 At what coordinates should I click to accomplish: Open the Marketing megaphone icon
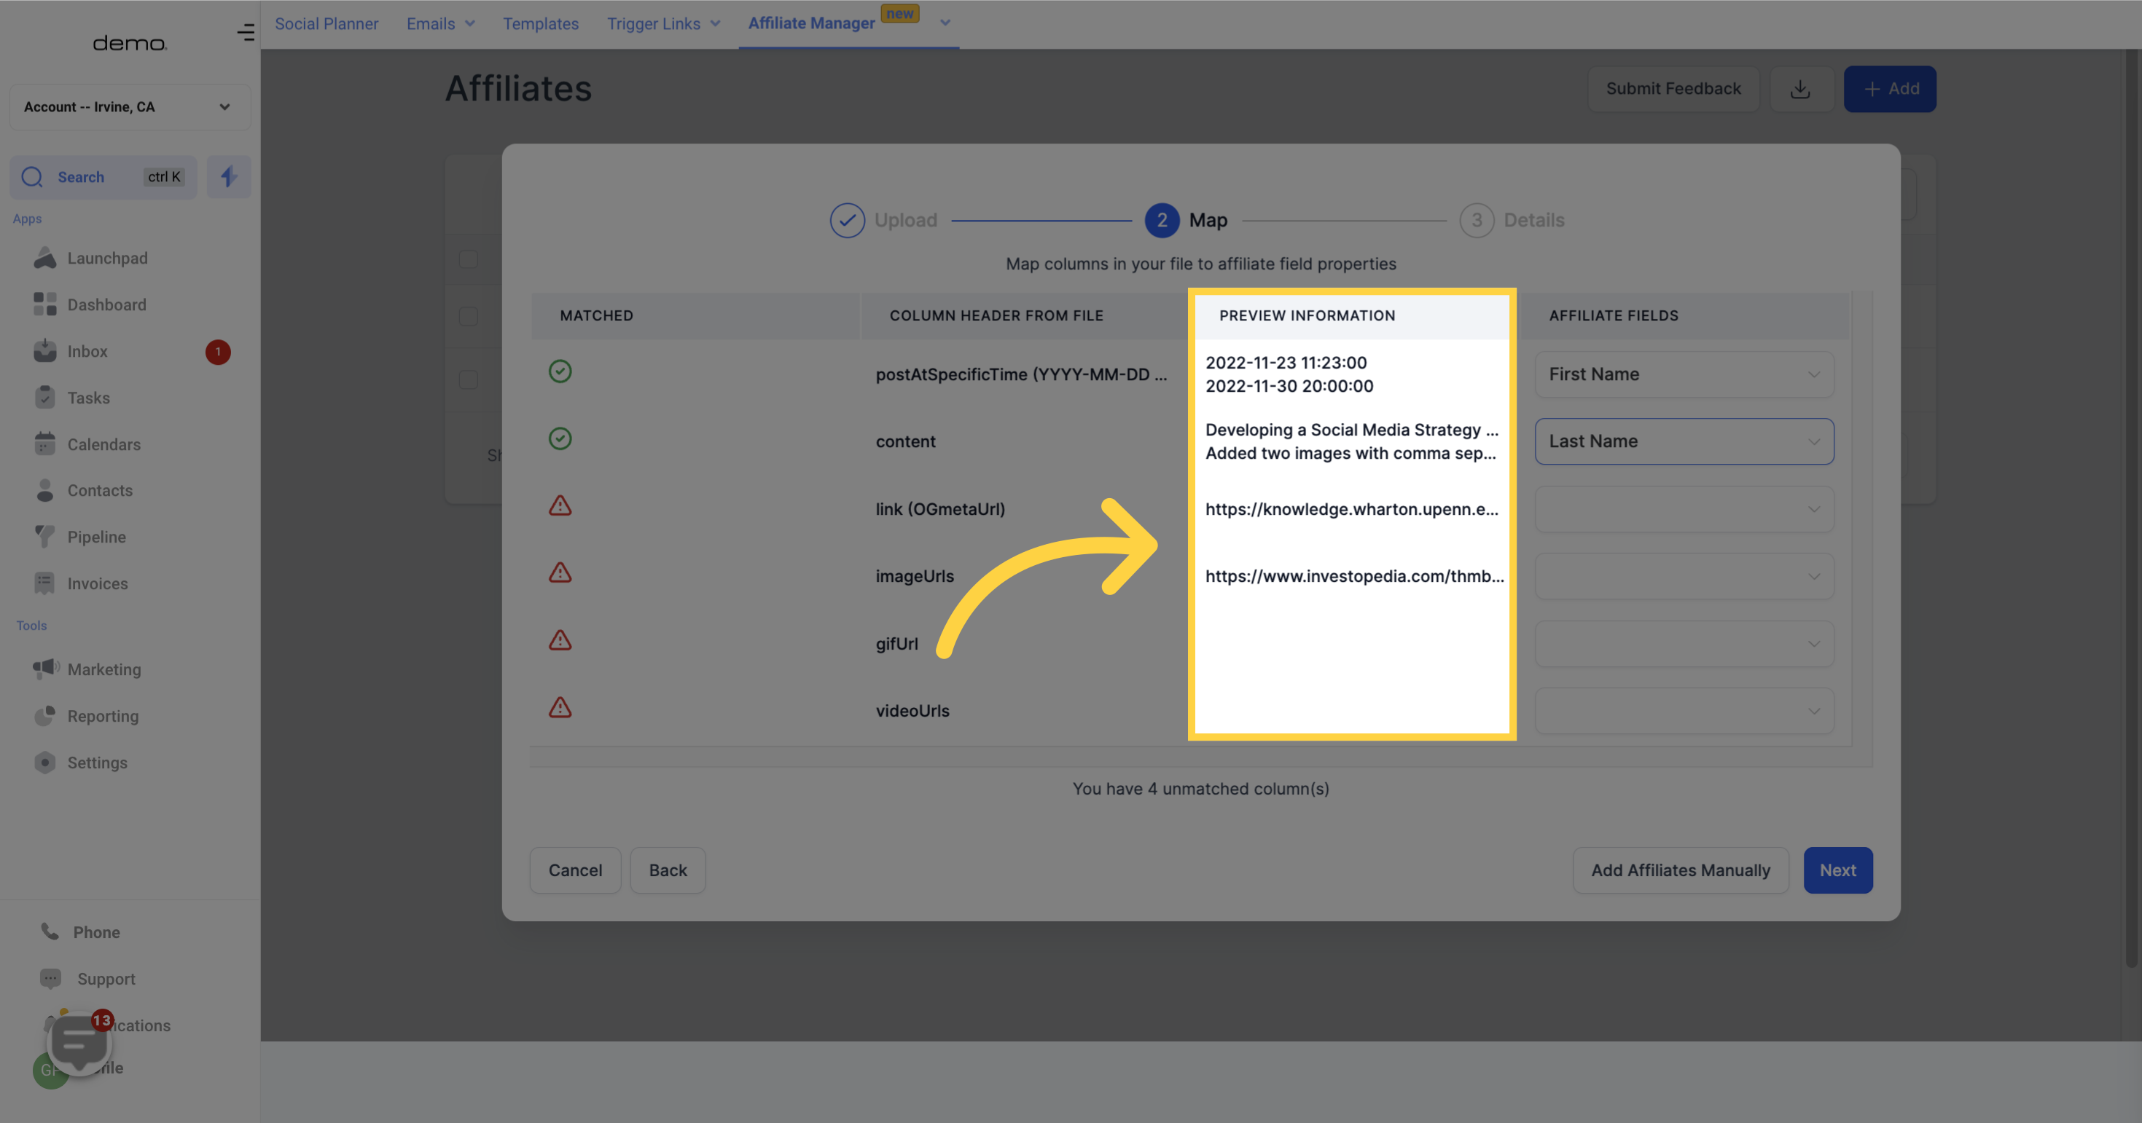pyautogui.click(x=46, y=669)
